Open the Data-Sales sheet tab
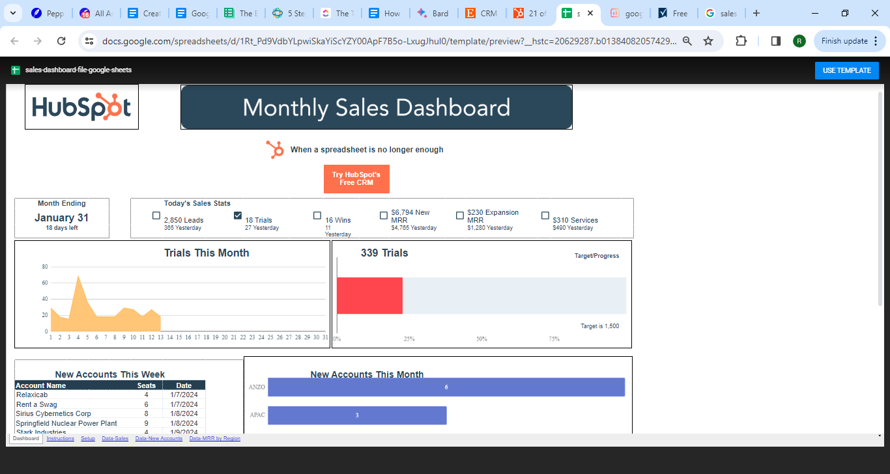 (x=115, y=439)
